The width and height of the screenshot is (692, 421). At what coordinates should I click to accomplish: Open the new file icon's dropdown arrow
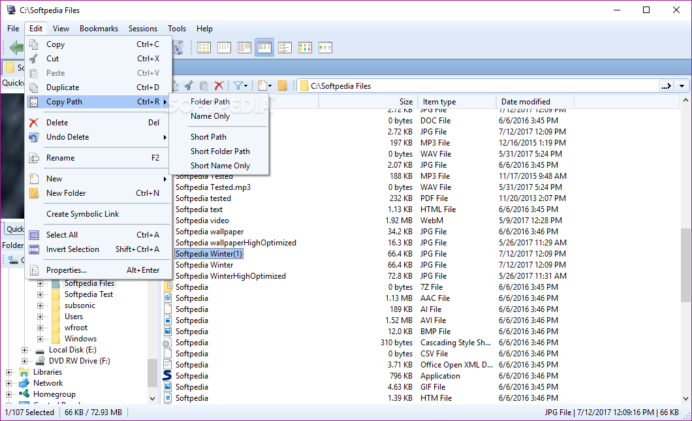(270, 86)
